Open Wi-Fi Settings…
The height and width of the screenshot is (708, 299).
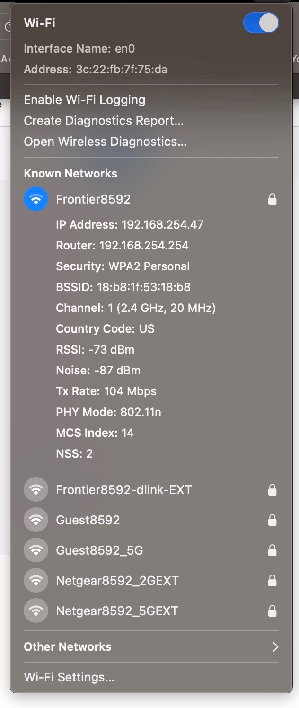(x=69, y=677)
